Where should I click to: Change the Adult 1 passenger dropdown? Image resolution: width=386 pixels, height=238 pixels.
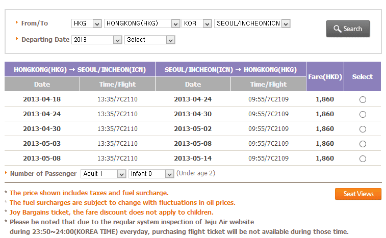[103, 174]
